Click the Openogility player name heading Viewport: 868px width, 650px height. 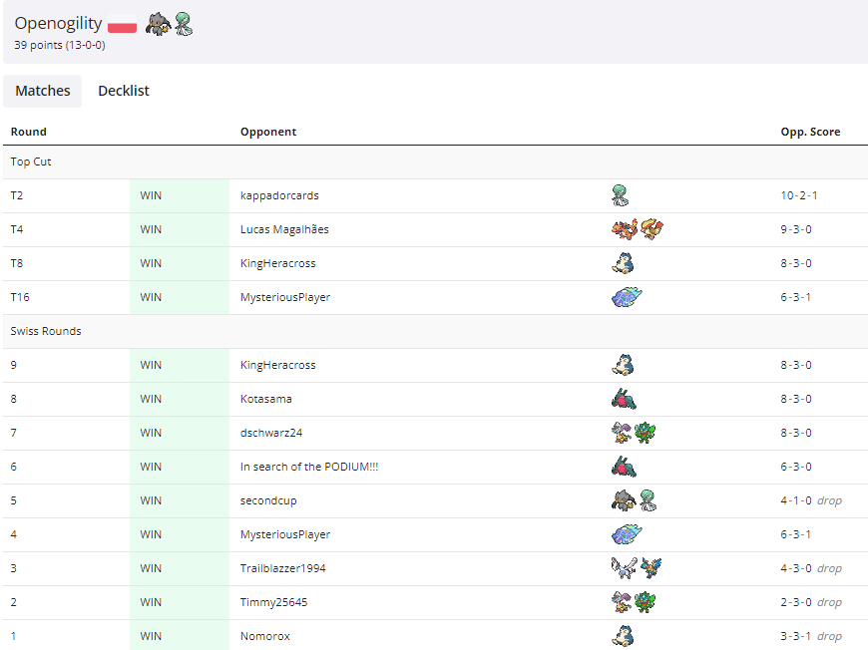point(58,23)
